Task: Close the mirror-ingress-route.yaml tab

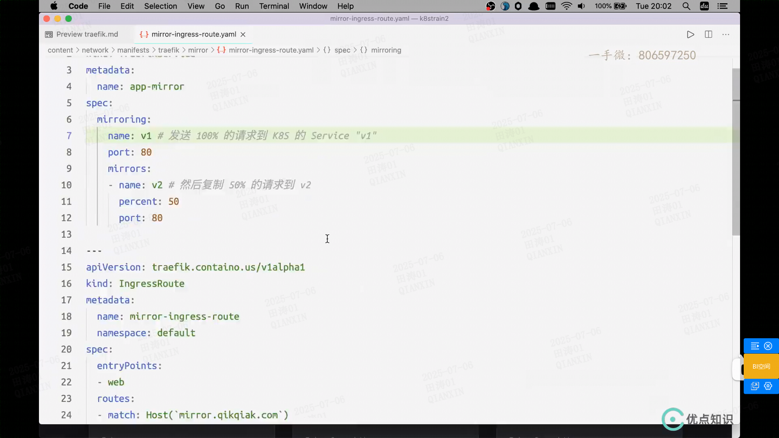Action: point(243,34)
